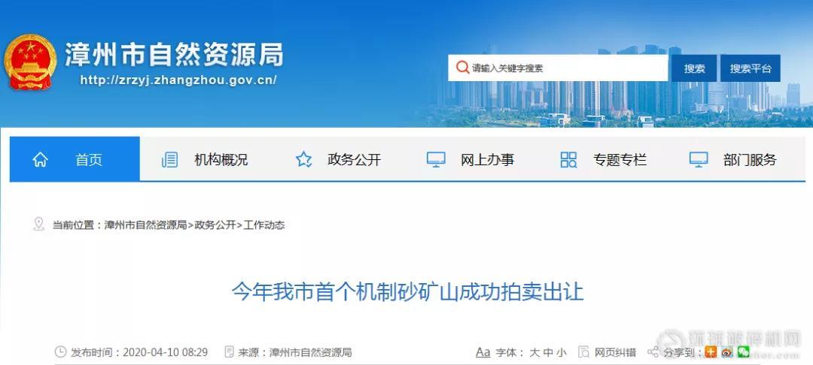813x365 pixels.
Task: Click the magnifier icon in search box
Action: [x=462, y=68]
